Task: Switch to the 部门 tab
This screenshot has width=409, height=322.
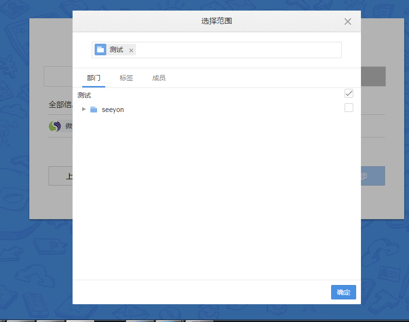Action: [94, 78]
